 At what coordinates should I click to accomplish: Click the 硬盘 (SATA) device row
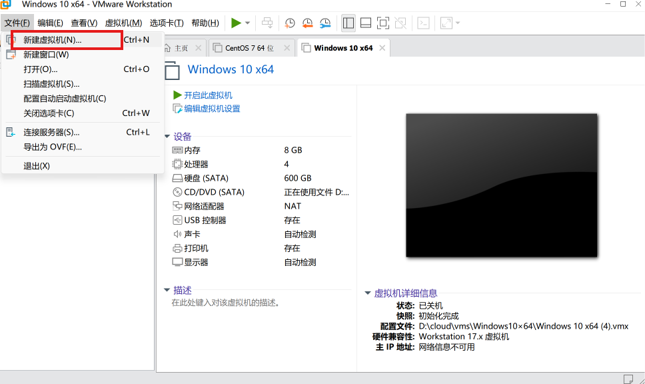pos(261,178)
